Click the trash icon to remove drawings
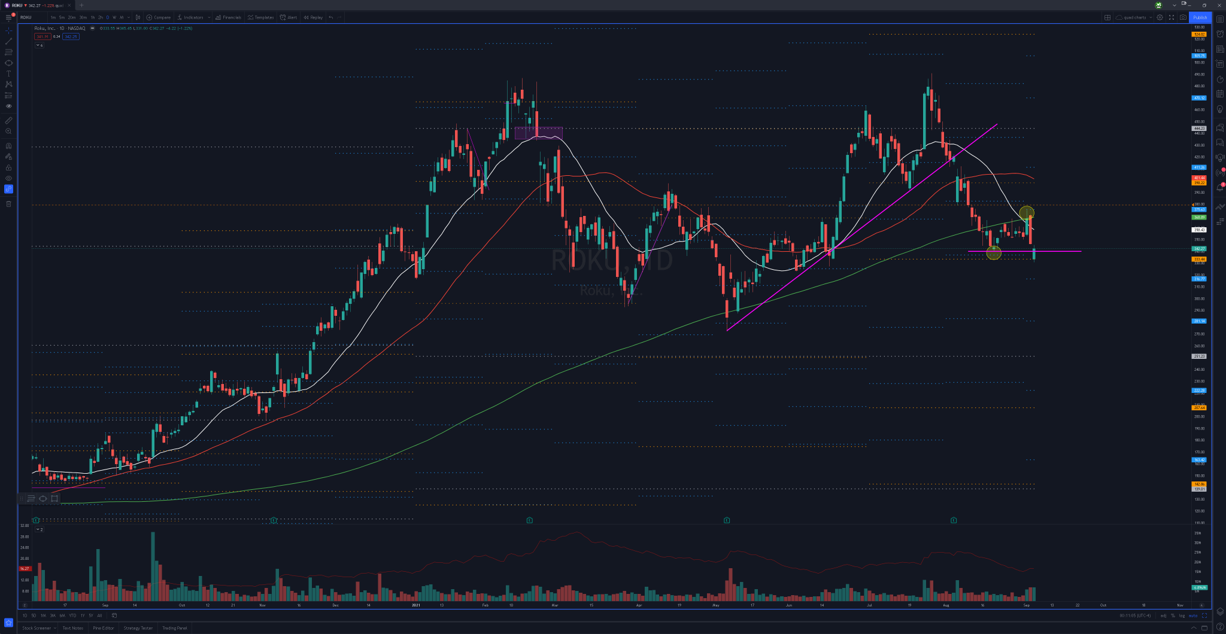1226x634 pixels. pos(8,204)
